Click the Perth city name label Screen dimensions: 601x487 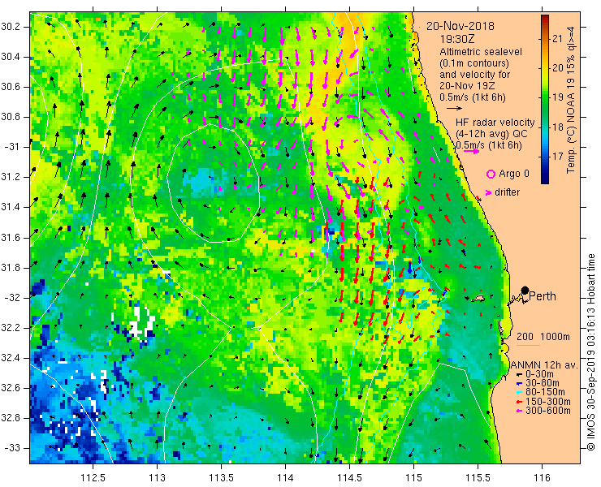coord(543,296)
